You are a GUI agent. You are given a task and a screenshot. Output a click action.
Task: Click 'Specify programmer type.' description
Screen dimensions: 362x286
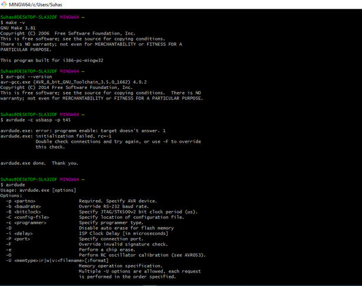(111, 223)
